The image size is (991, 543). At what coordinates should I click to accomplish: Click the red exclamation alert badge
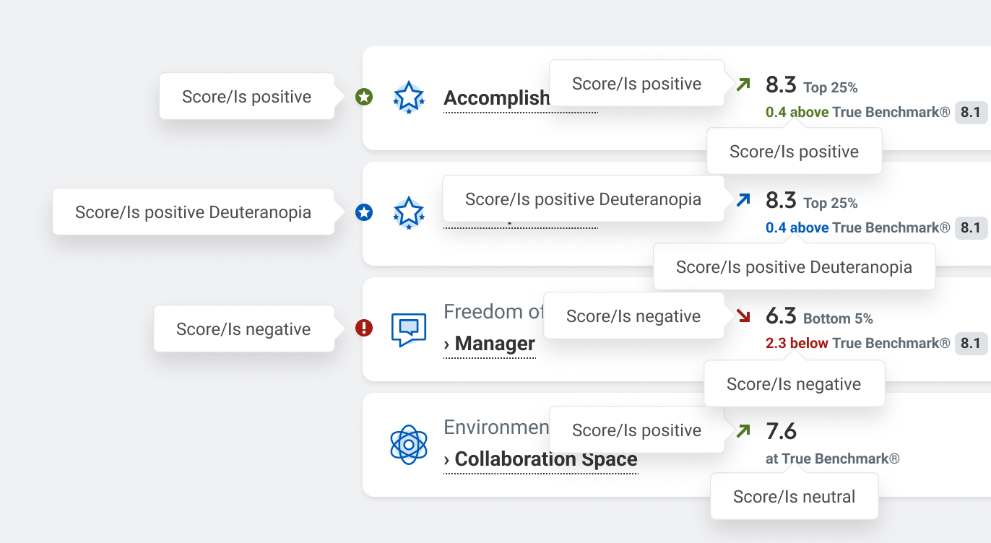[x=364, y=329]
